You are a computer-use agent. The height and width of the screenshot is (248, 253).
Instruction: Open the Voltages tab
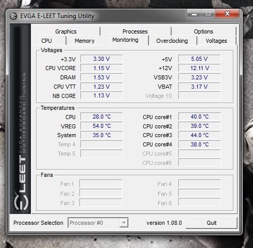click(216, 41)
